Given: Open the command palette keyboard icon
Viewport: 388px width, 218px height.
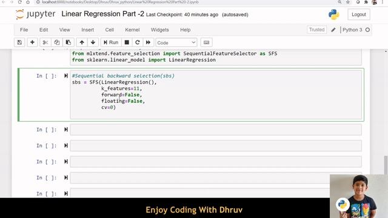Looking at the screenshot, I should [x=206, y=42].
